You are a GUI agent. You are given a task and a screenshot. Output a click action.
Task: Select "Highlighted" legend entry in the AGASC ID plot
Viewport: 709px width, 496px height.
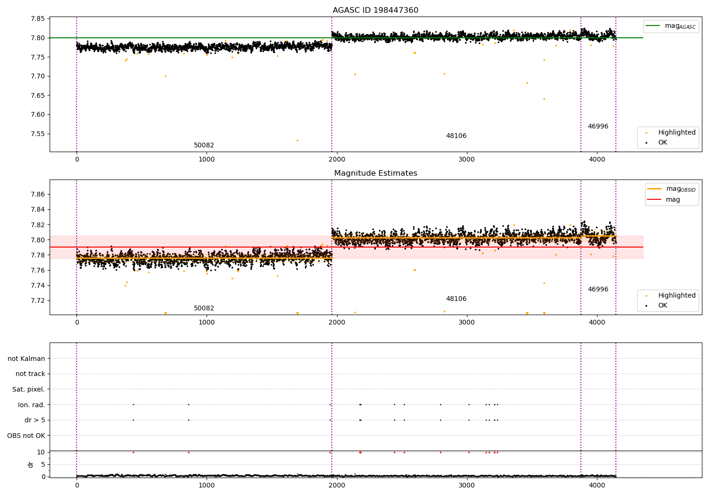click(670, 133)
